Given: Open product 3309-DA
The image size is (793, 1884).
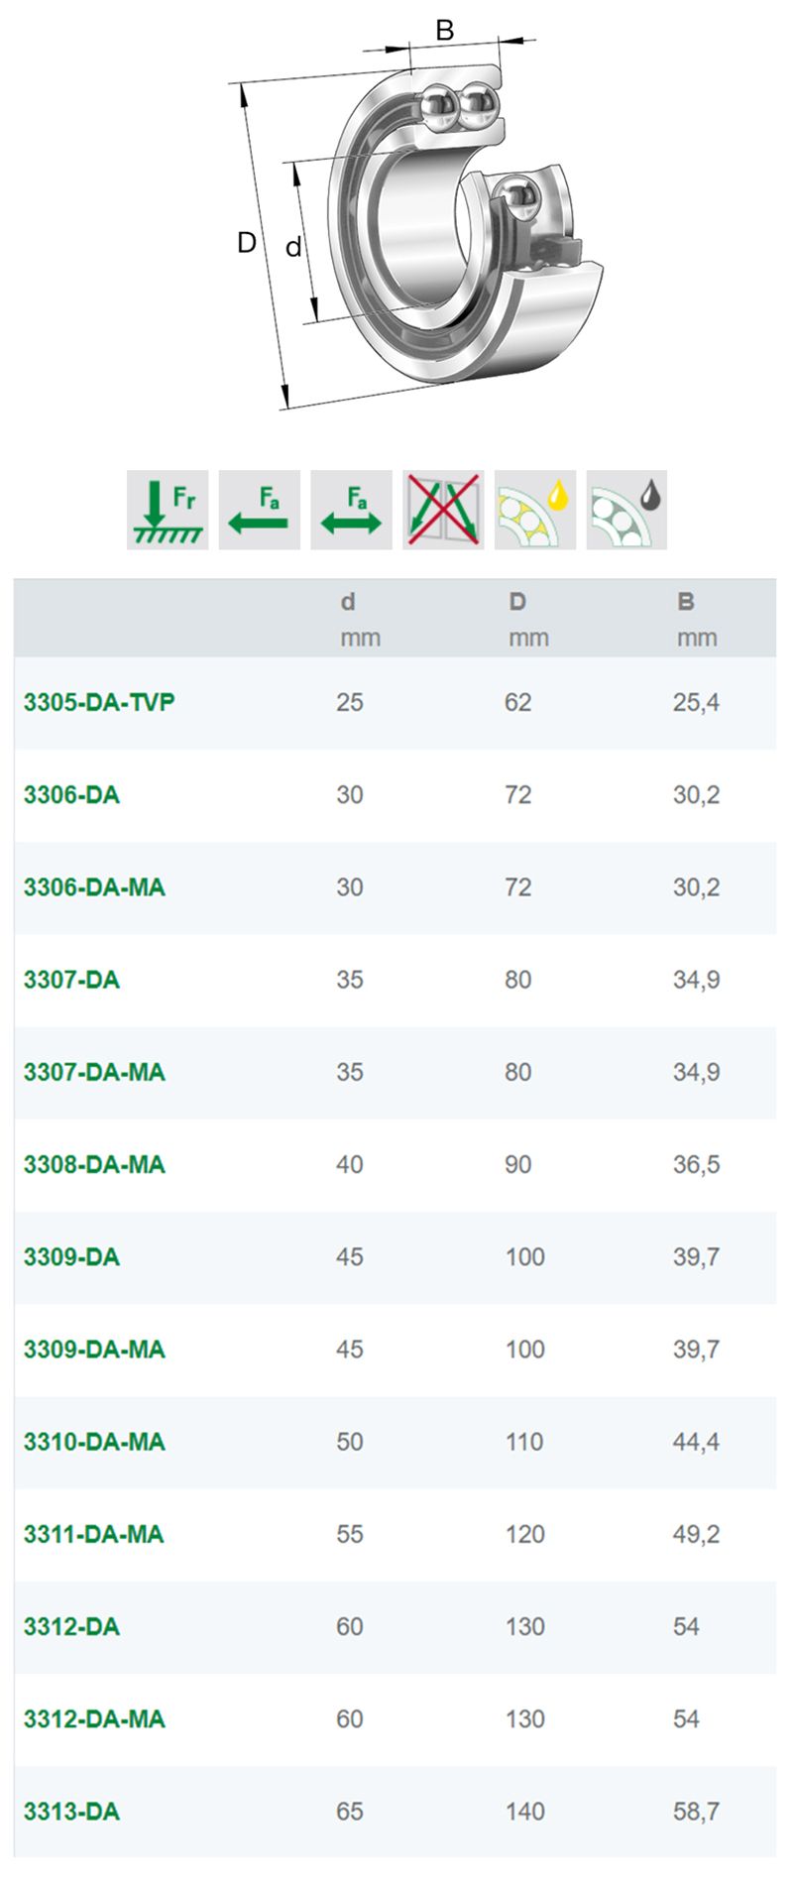Looking at the screenshot, I should pyautogui.click(x=71, y=1256).
